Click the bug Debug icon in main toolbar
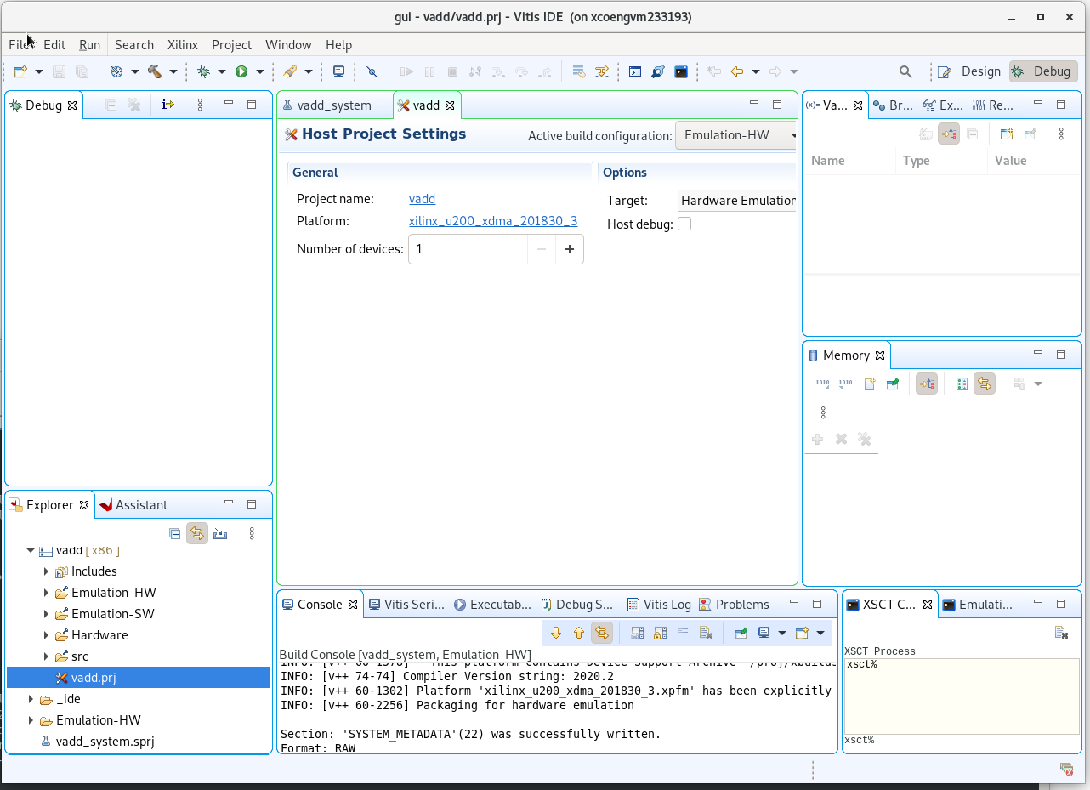 pyautogui.click(x=203, y=72)
